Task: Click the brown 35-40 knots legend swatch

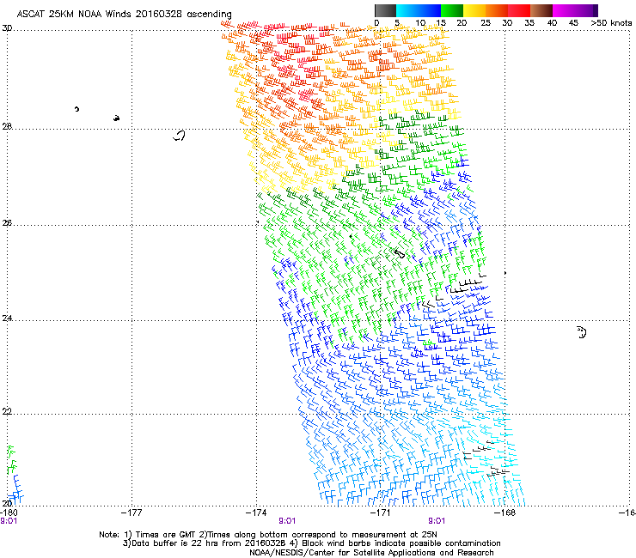Action: pos(541,10)
